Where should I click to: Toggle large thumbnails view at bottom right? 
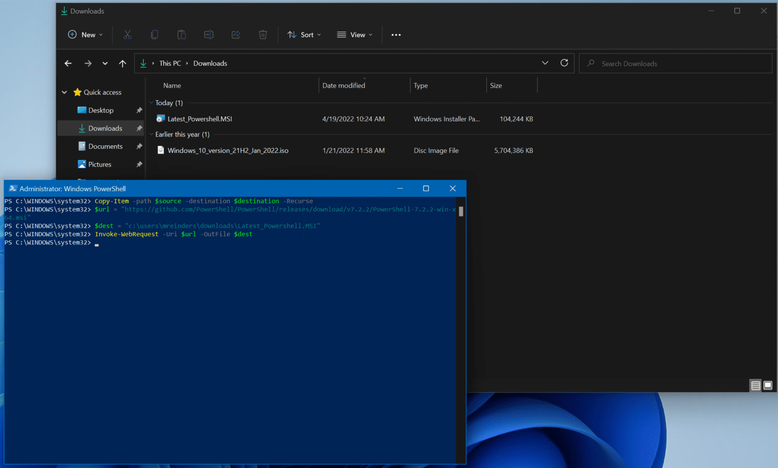(x=768, y=385)
